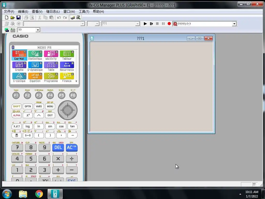Open Windows Explorer from the taskbar

(x=23, y=194)
